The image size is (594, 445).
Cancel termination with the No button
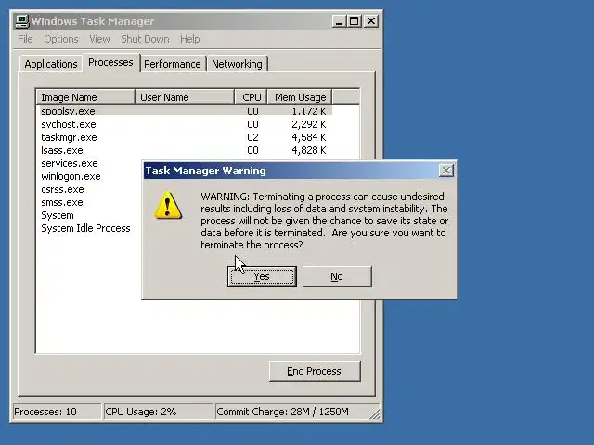(337, 276)
